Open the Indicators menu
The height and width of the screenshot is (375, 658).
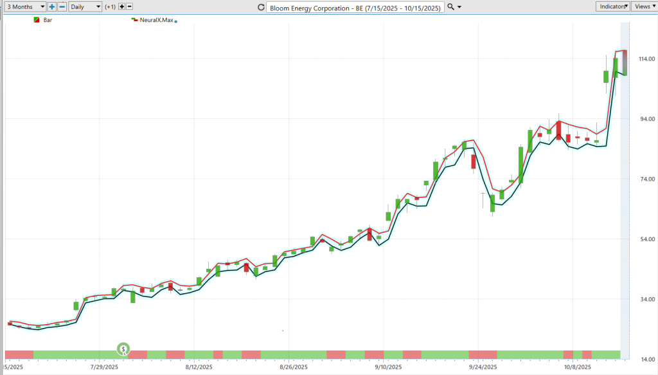click(x=612, y=6)
